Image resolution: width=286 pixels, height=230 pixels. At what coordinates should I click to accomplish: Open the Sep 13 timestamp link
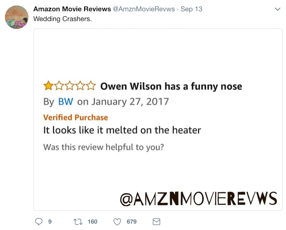click(191, 9)
